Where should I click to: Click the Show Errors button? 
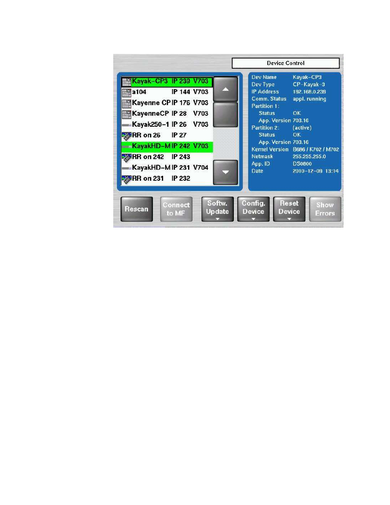[x=325, y=209]
